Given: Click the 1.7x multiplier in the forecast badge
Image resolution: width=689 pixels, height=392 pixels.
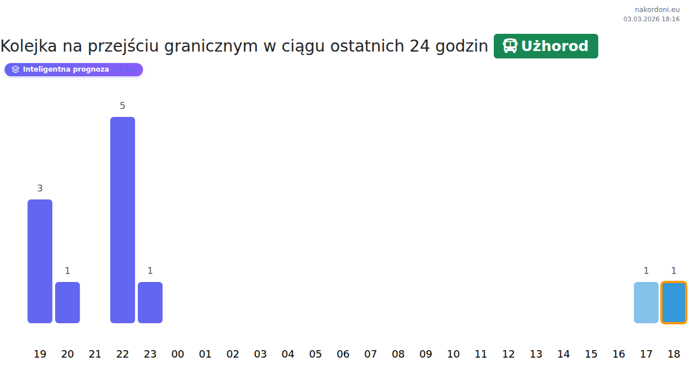Looking at the screenshot, I should [126, 69].
